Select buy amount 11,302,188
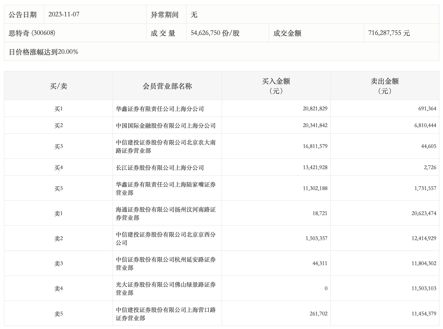 click(x=315, y=188)
